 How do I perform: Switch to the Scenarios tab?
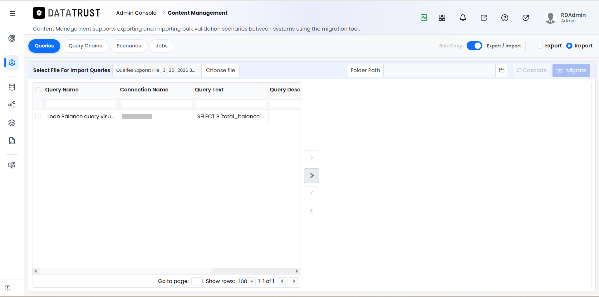(x=129, y=46)
